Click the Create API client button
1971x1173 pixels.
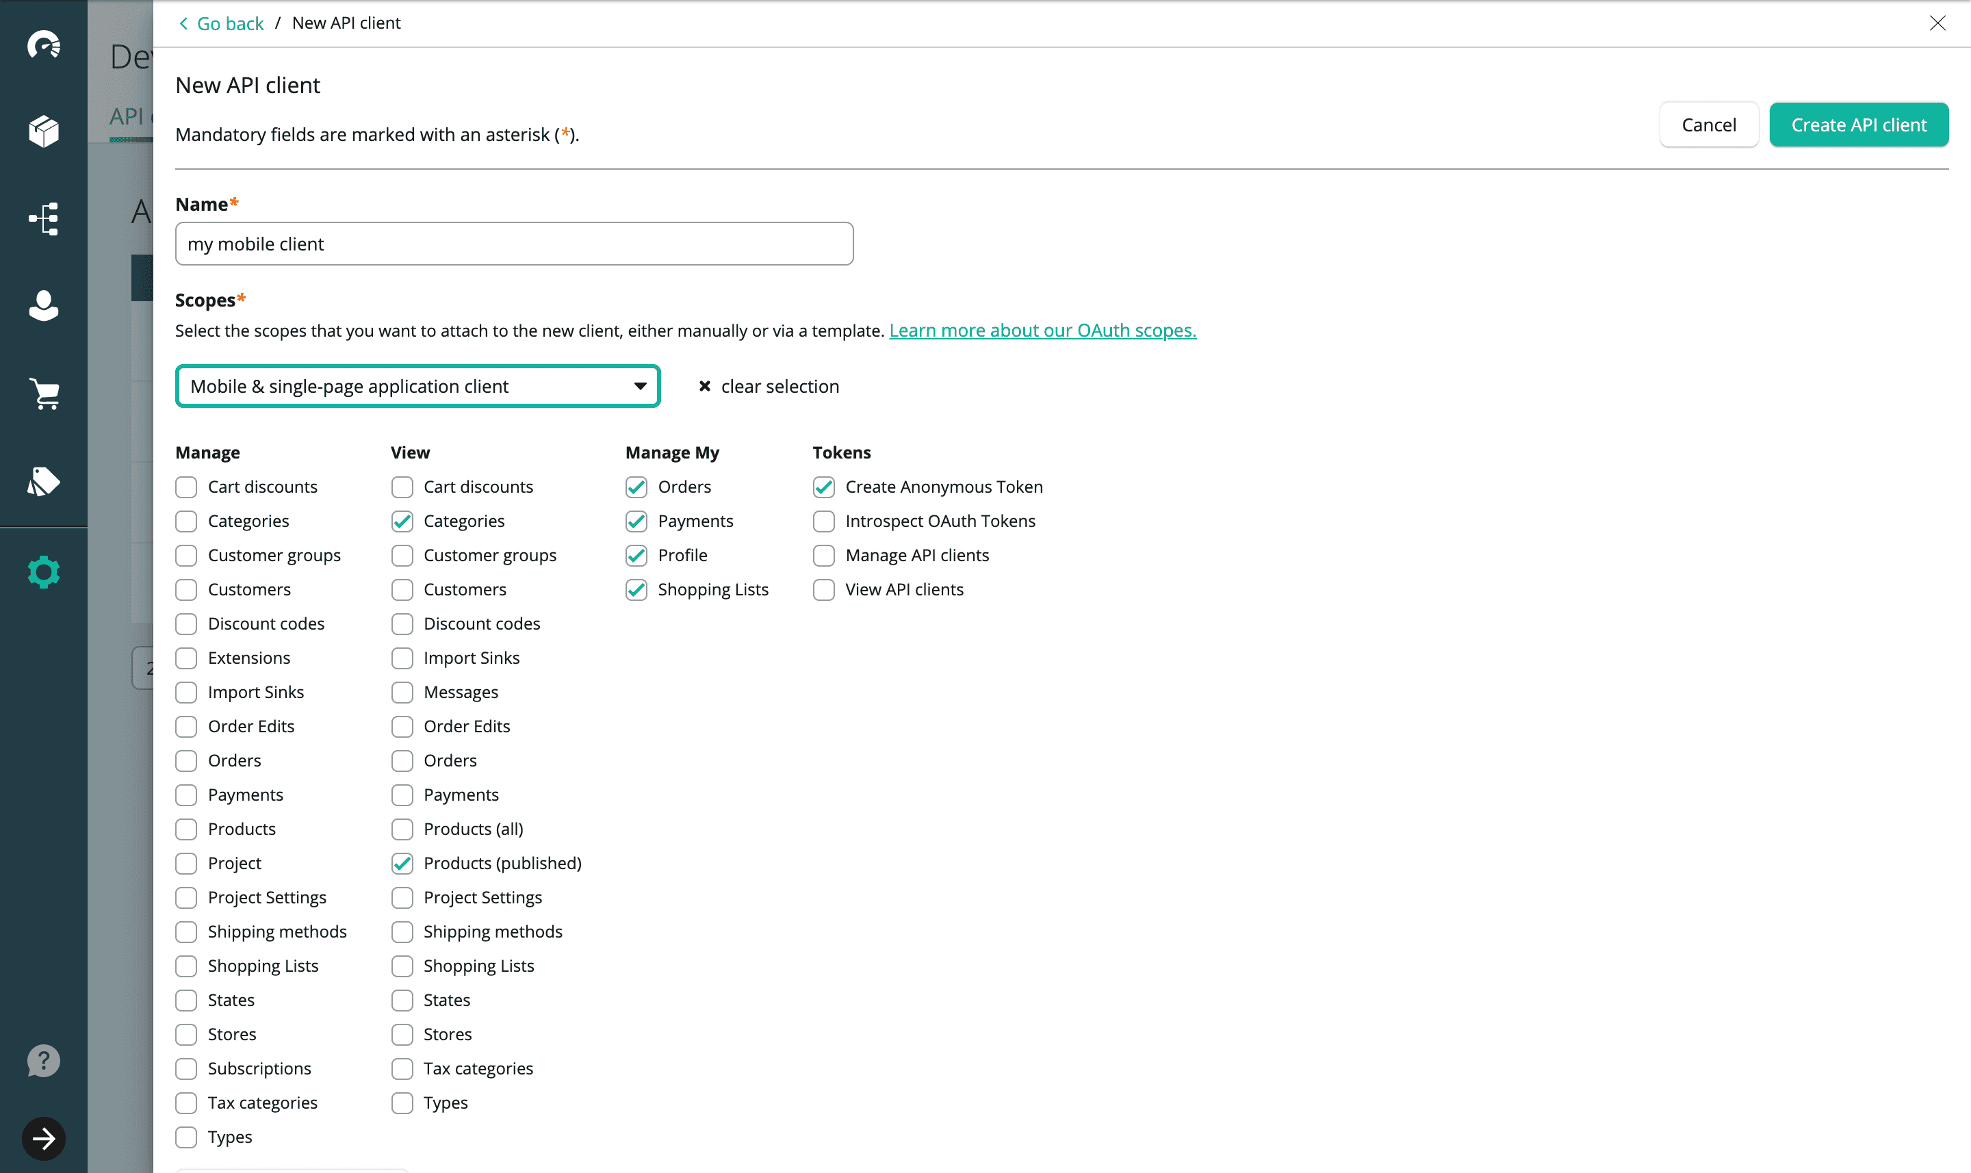click(x=1858, y=125)
